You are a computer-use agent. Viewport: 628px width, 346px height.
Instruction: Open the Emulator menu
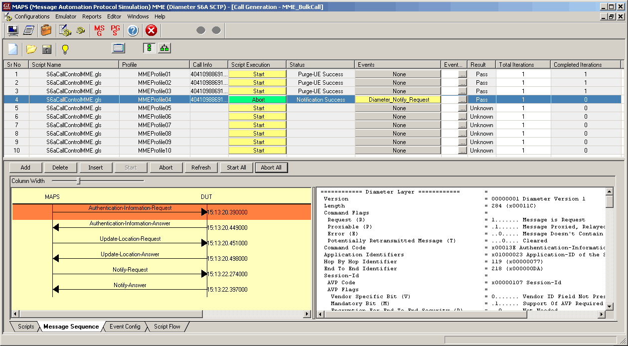(x=66, y=16)
